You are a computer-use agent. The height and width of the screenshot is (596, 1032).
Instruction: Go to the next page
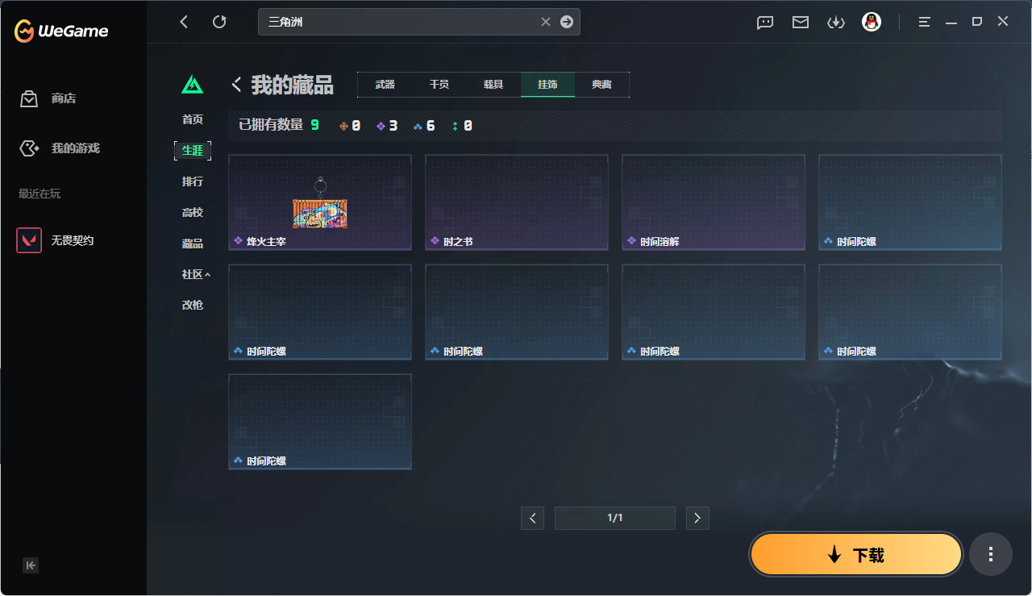tap(697, 518)
